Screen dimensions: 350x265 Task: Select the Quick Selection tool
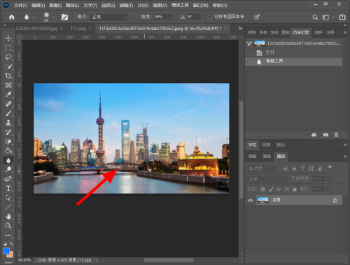click(8, 66)
